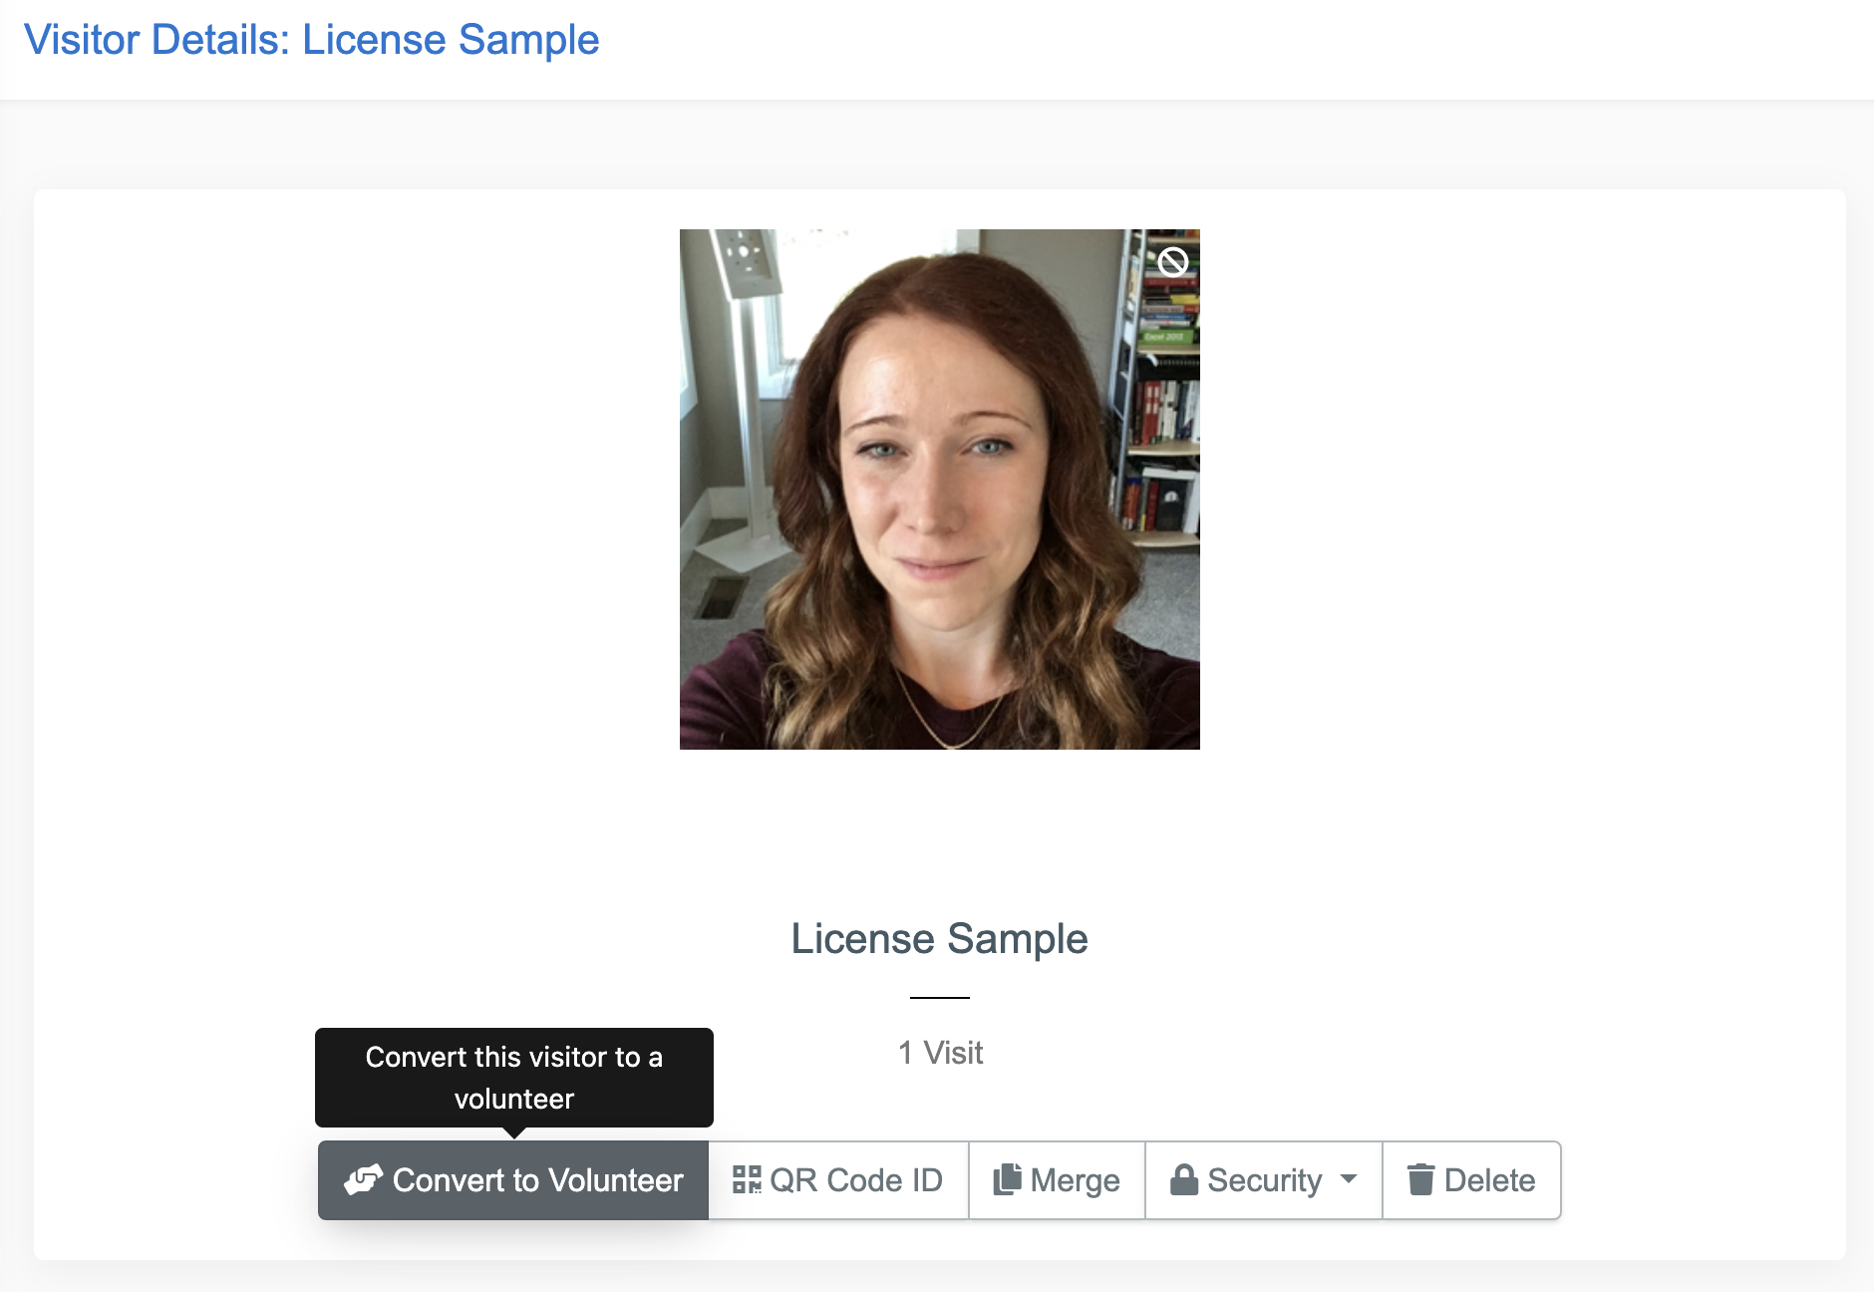The width and height of the screenshot is (1874, 1292).
Task: Click the padlock icon beside Security
Action: (x=1184, y=1179)
